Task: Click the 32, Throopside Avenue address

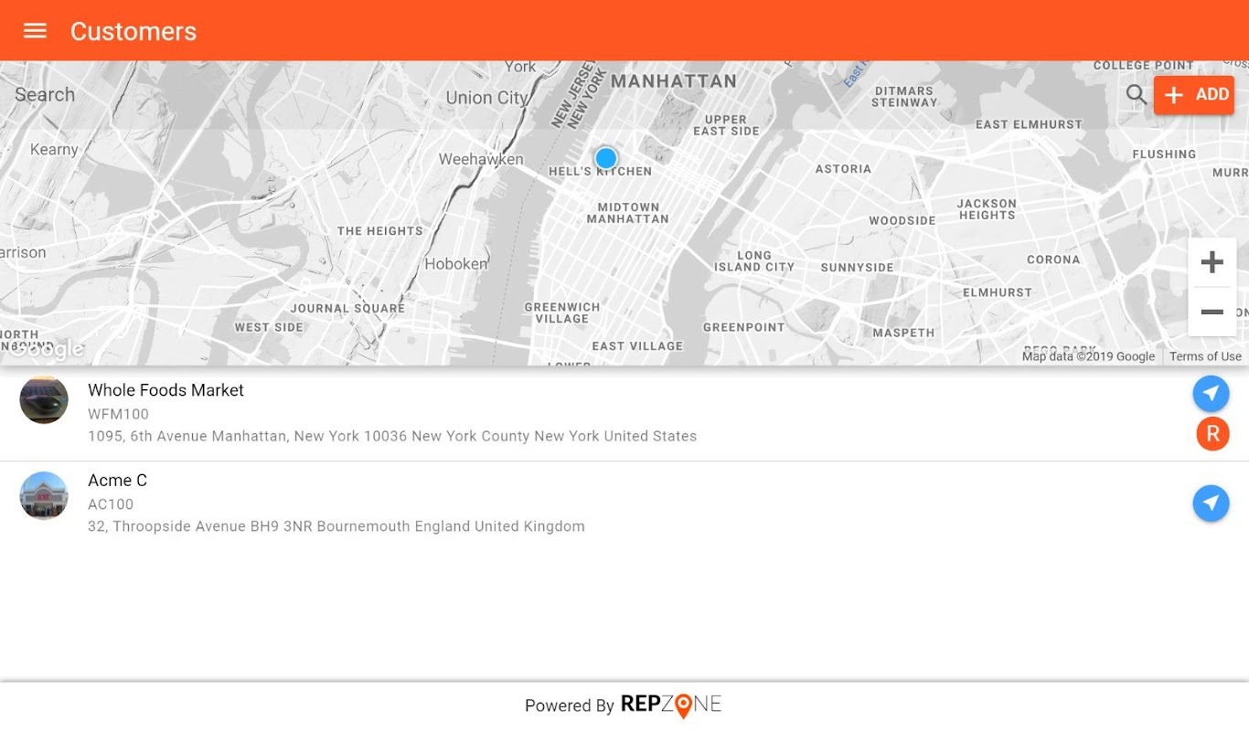Action: [x=336, y=526]
